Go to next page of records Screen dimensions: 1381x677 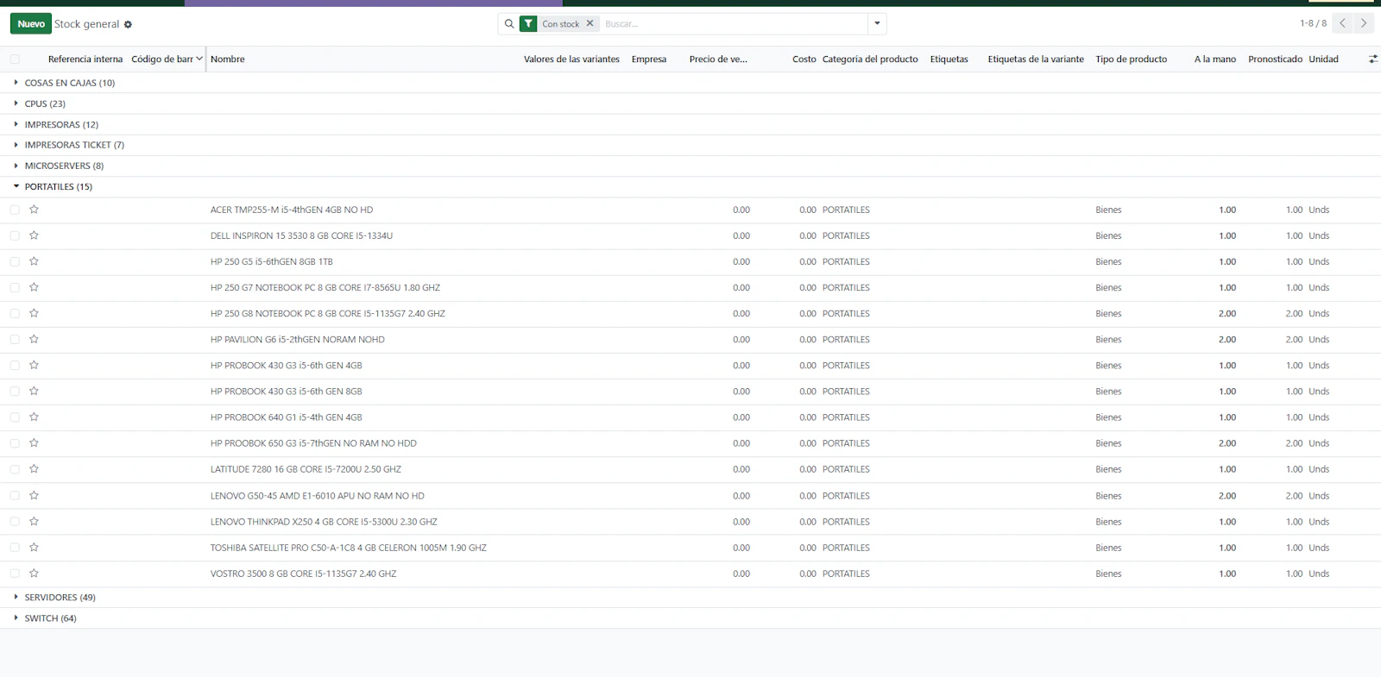1364,23
